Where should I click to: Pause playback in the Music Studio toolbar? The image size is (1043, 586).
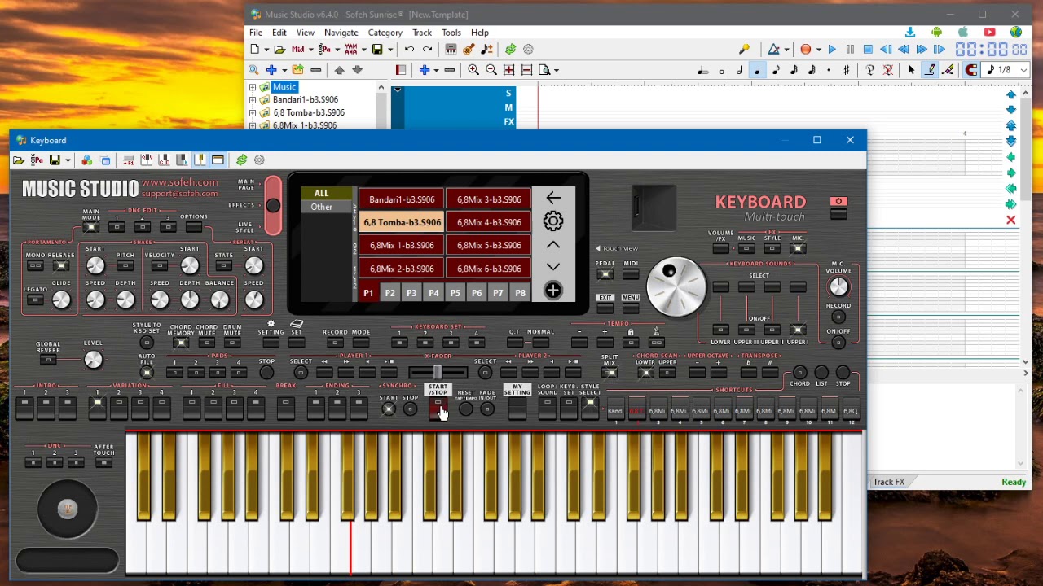point(850,50)
